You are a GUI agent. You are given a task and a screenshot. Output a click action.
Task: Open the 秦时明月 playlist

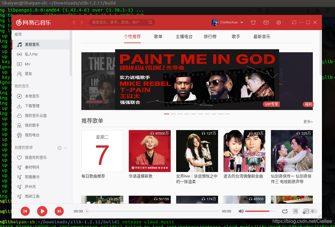pos(41,167)
